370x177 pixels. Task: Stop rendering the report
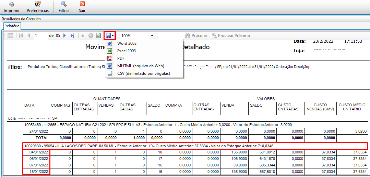point(91,36)
